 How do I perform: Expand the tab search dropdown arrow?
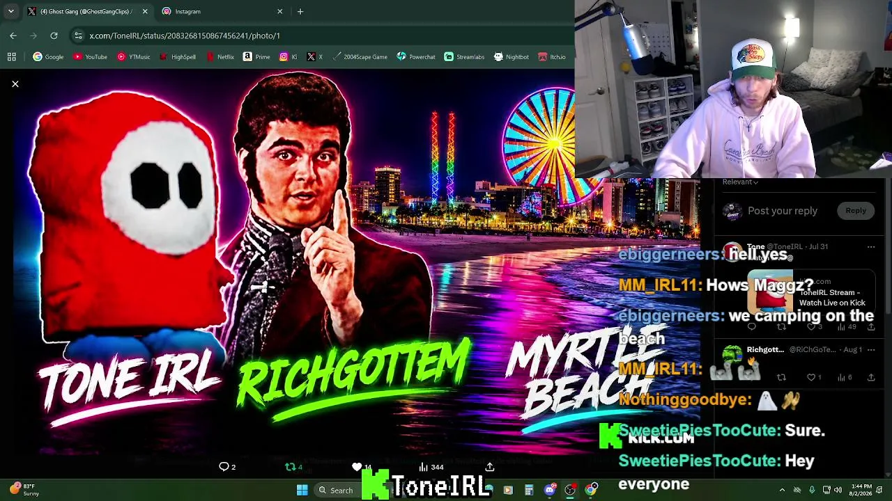tap(10, 11)
